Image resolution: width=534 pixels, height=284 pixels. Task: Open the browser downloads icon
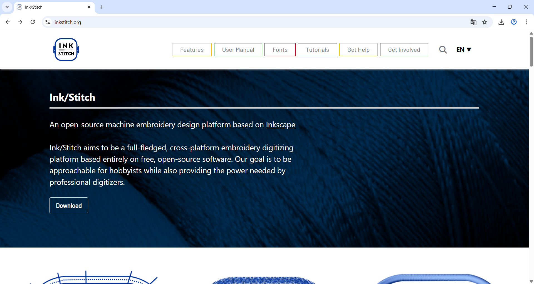[x=501, y=22]
